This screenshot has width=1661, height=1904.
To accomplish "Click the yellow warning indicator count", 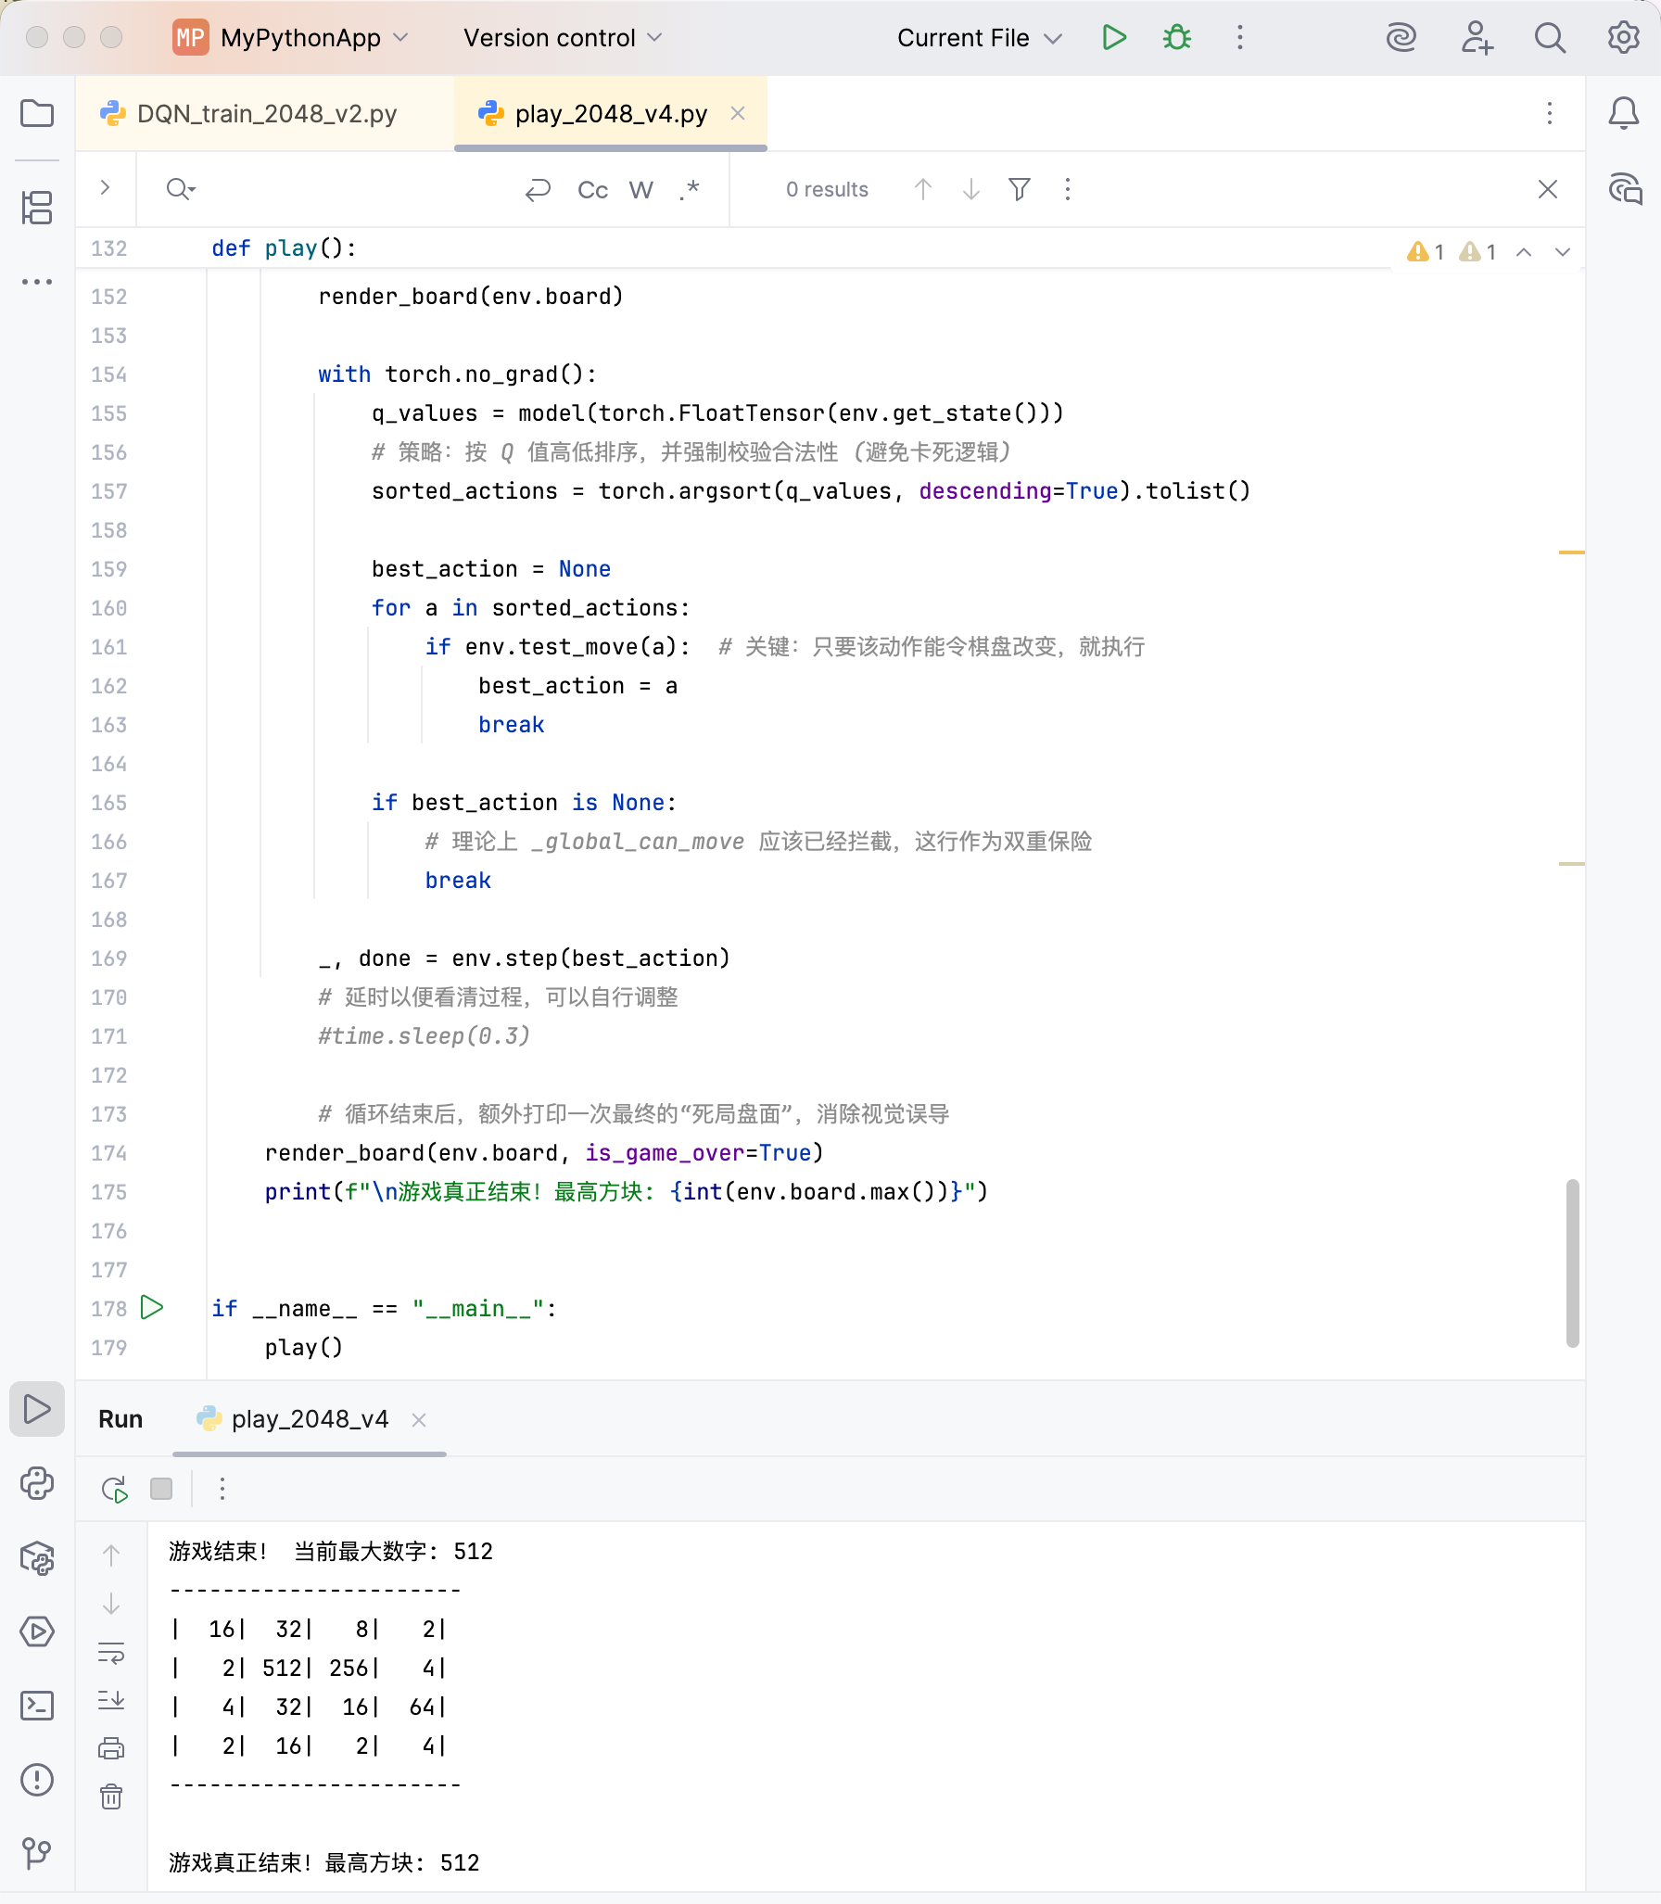I will pos(1426,252).
